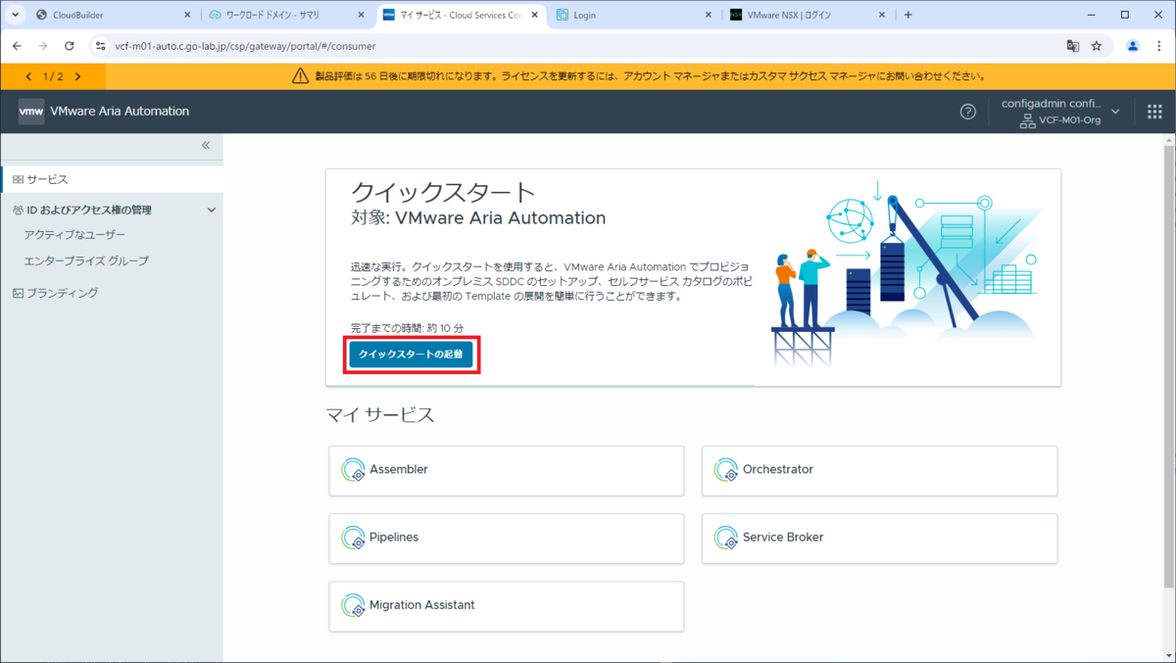Collapse ID およびアクセス権の管理 section chevron
This screenshot has width=1176, height=663.
[x=211, y=210]
